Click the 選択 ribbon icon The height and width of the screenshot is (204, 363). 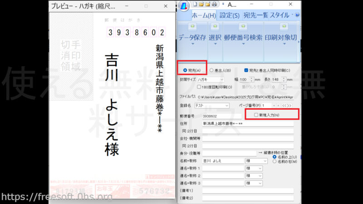click(215, 27)
